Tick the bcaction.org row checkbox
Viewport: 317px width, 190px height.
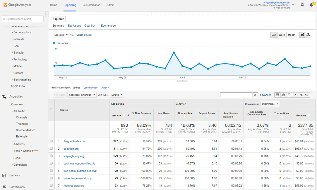point(51,149)
